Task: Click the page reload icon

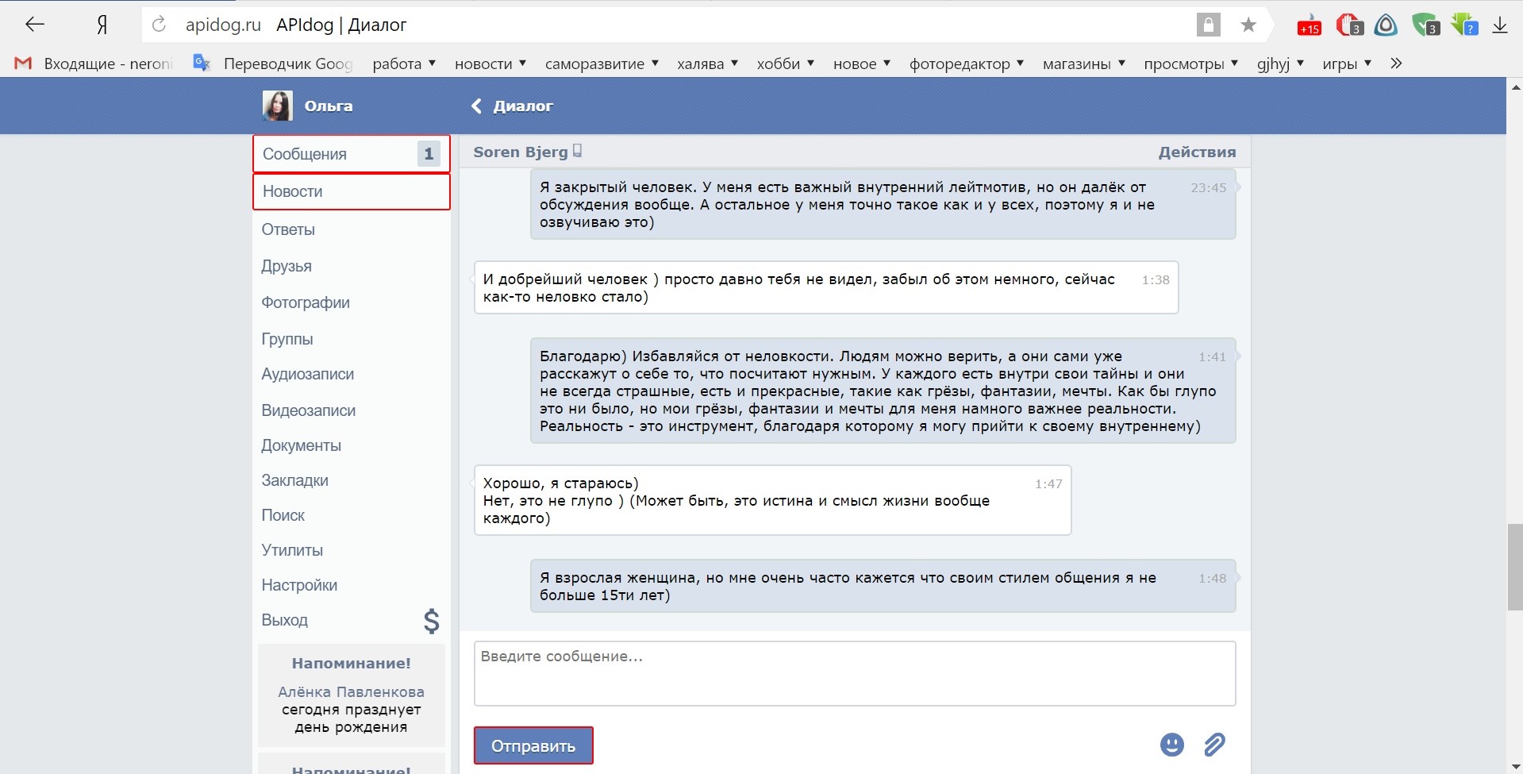Action: (x=159, y=25)
